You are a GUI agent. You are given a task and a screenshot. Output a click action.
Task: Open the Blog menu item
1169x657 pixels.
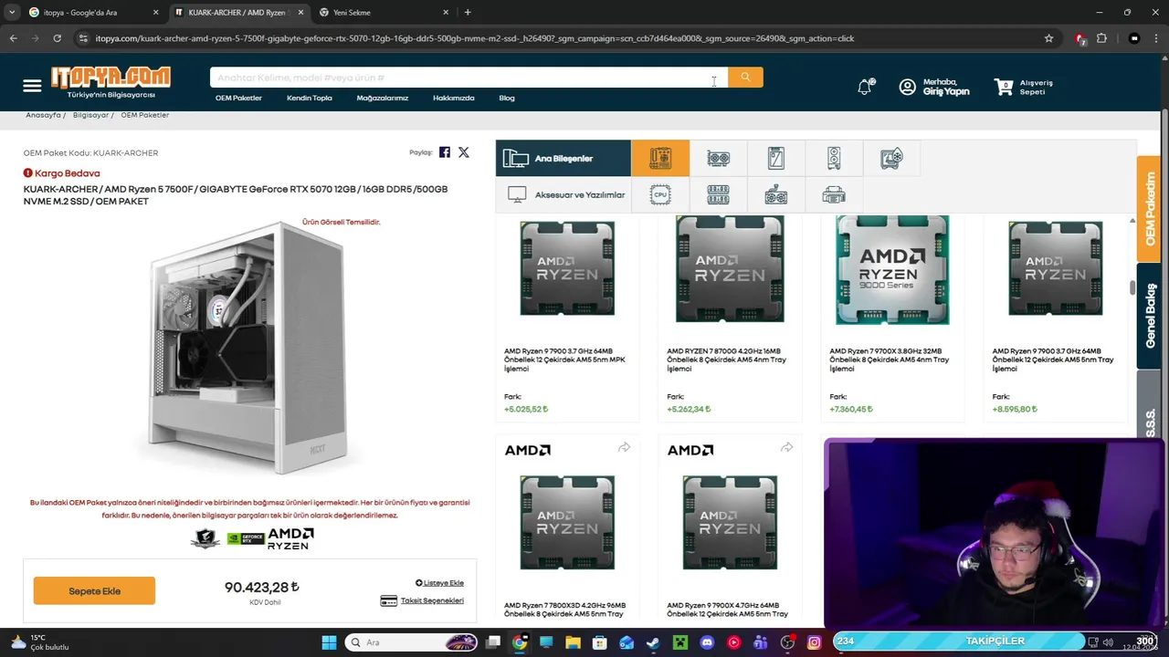click(507, 98)
